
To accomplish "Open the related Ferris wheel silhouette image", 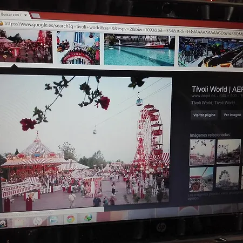I will pyautogui.click(x=227, y=178).
